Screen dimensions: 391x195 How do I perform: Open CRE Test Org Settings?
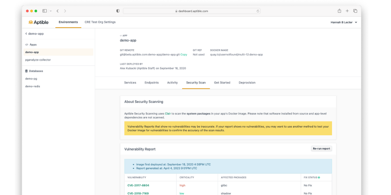point(100,22)
